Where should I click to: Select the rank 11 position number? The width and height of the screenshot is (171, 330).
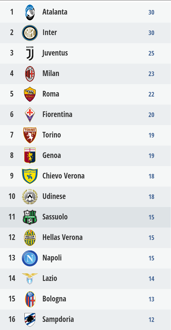[12, 217]
